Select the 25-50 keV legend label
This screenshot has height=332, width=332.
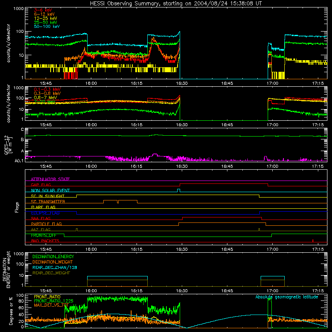[x=45, y=22]
